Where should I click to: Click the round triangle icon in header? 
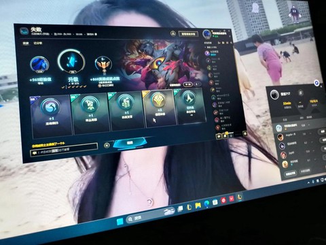click(x=173, y=33)
